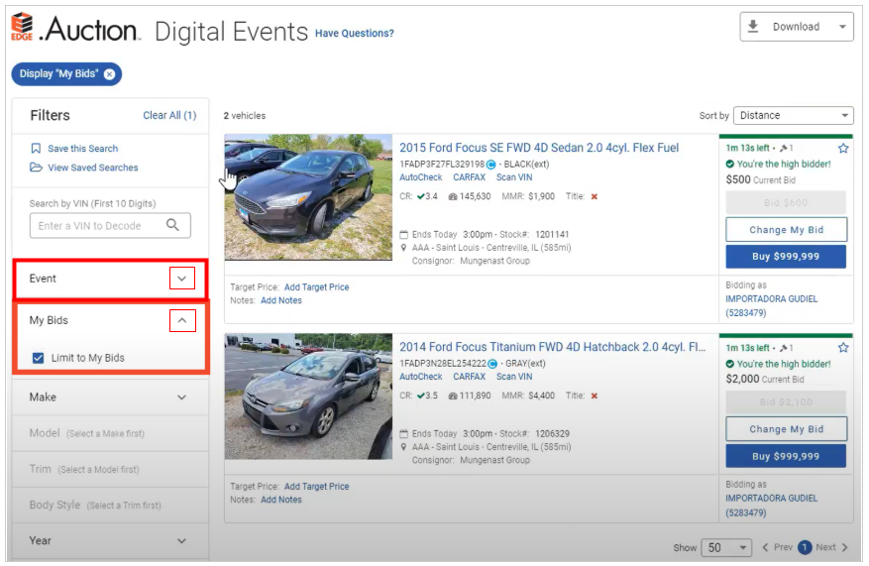This screenshot has width=869, height=566.
Task: Click the download arrow icon
Action: 753,26
